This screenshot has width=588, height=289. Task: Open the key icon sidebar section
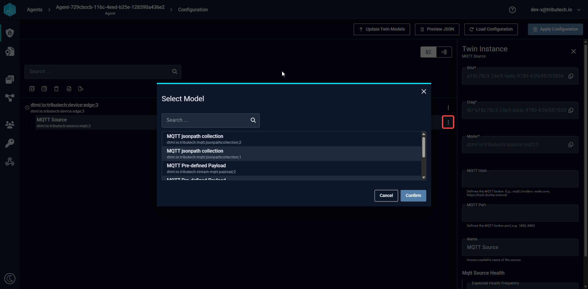coord(10,143)
